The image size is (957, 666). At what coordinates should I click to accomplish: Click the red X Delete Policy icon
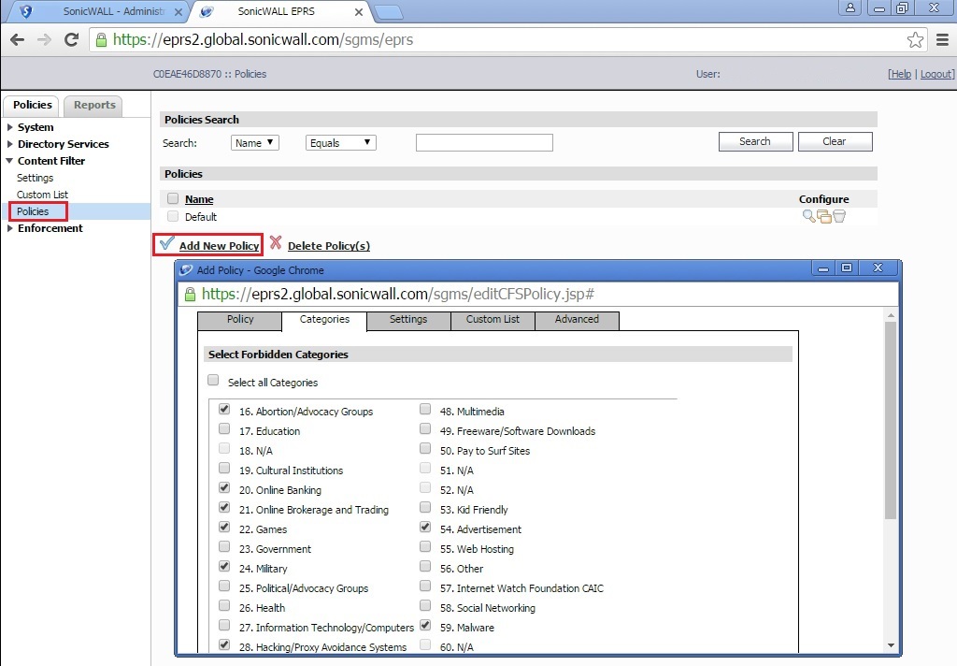(x=276, y=244)
